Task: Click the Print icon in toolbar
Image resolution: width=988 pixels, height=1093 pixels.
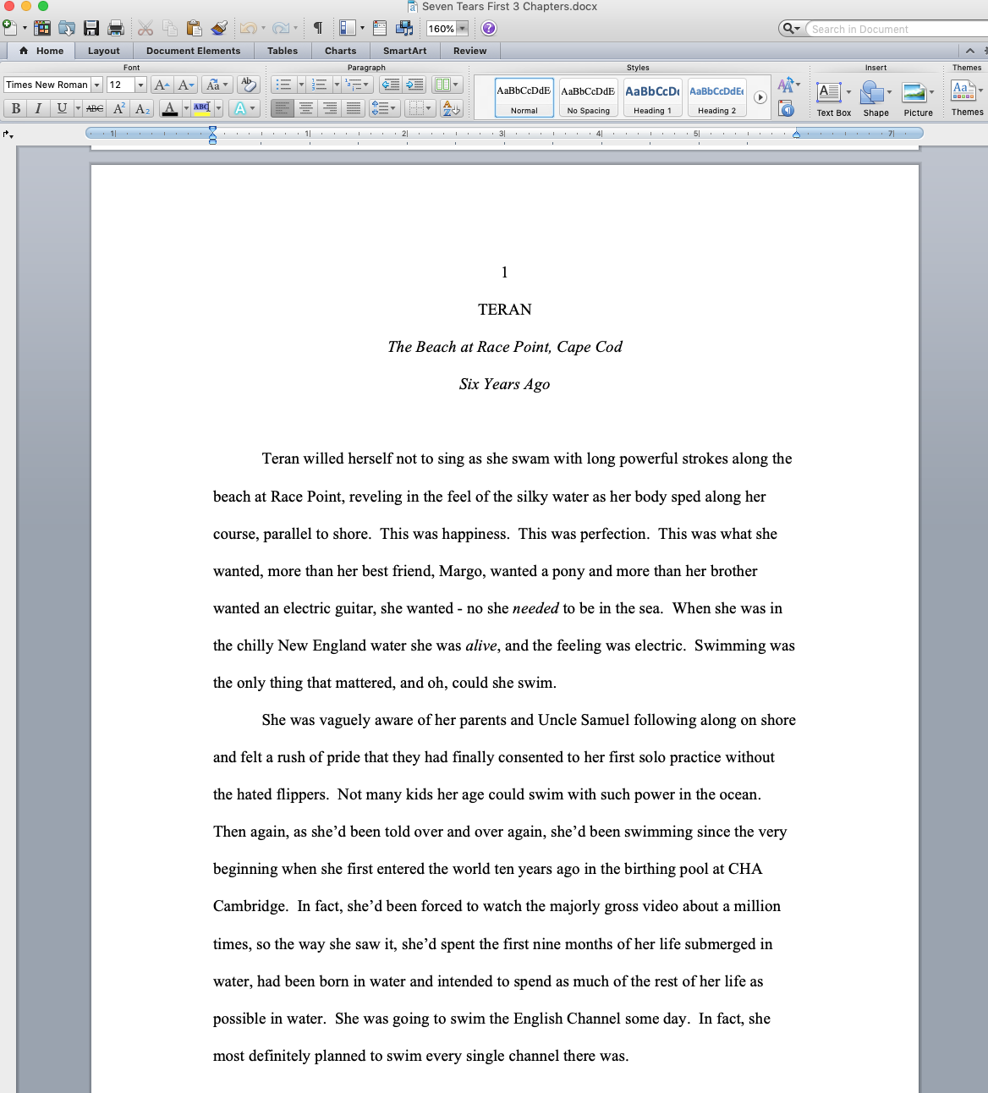Action: (116, 28)
